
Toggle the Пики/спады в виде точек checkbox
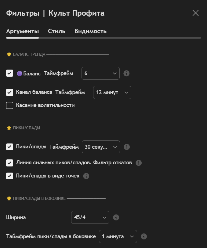click(10, 176)
